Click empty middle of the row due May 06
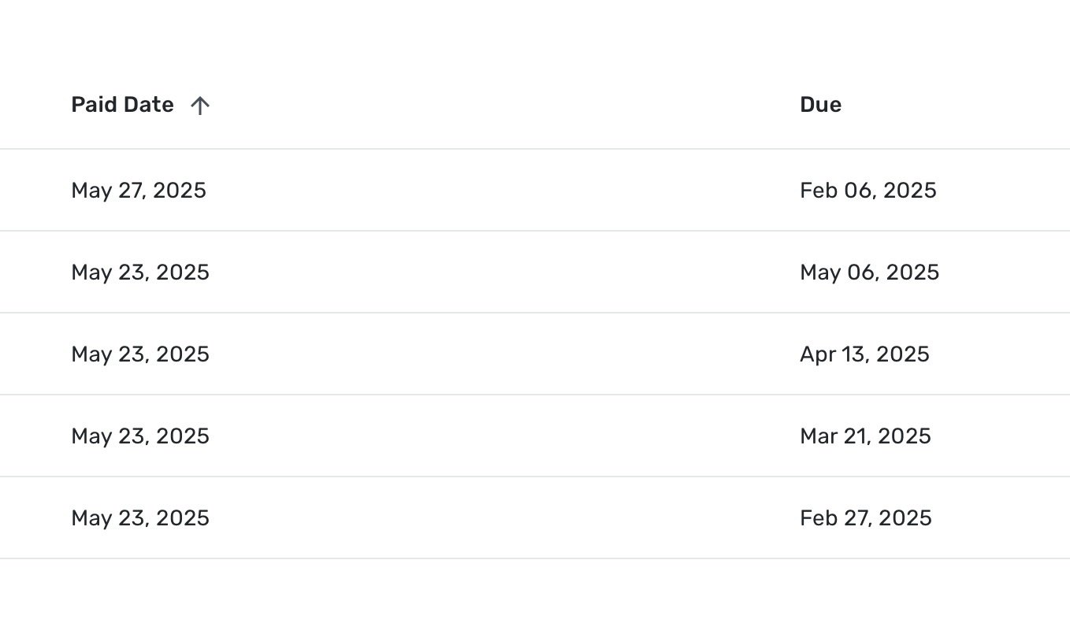Viewport: 1070px width, 638px height. click(x=504, y=273)
